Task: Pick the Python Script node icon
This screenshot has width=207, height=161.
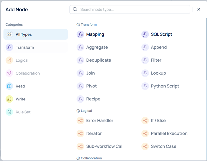Action: (x=145, y=86)
